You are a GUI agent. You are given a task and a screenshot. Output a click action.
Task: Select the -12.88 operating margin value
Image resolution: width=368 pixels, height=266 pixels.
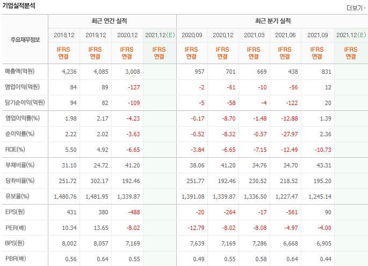[290, 118]
